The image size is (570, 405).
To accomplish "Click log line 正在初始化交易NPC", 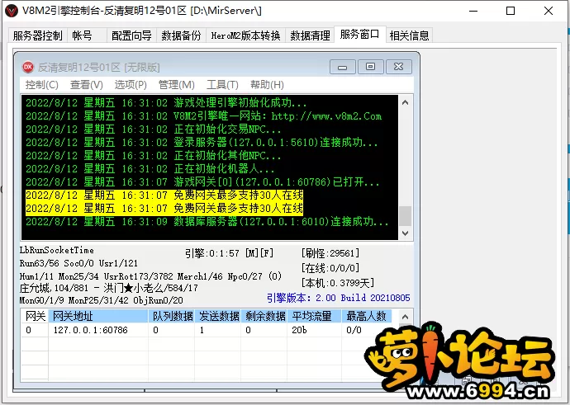I will pyautogui.click(x=154, y=130).
